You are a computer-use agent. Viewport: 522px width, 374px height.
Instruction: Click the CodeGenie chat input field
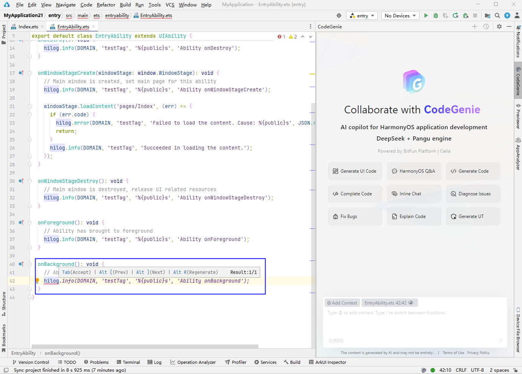[x=415, y=323]
